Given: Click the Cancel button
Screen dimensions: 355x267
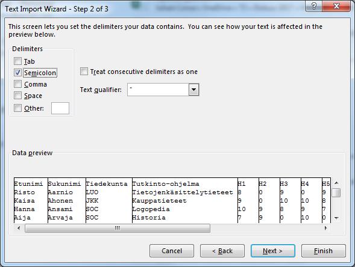Looking at the screenshot, I should click(x=172, y=251).
